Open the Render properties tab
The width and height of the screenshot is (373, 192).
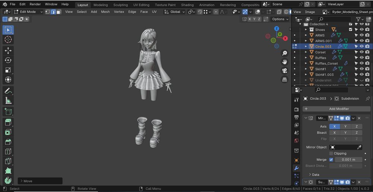coord(297,109)
